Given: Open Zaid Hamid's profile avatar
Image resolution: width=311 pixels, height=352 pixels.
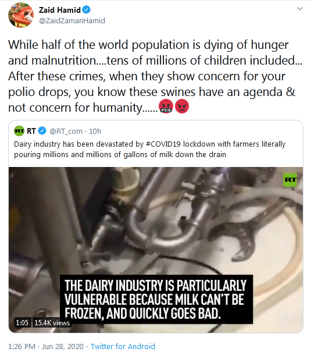Looking at the screenshot, I should [x=21, y=15].
